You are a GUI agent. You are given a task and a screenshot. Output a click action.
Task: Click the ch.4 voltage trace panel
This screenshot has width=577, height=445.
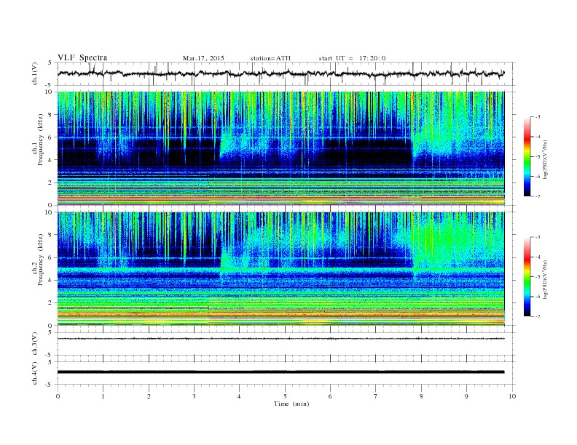286,373
